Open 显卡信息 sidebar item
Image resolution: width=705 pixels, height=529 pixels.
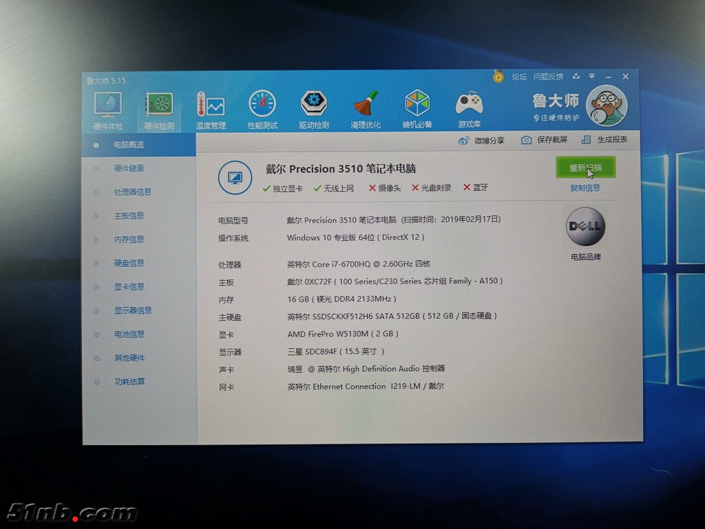coord(129,287)
